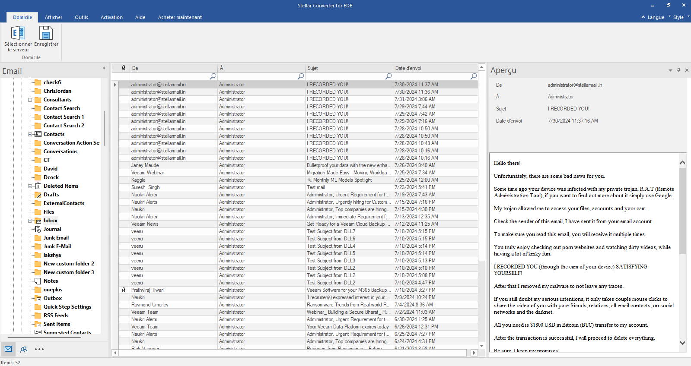Select the Outbox folder icon
691x366 pixels.
(38, 298)
